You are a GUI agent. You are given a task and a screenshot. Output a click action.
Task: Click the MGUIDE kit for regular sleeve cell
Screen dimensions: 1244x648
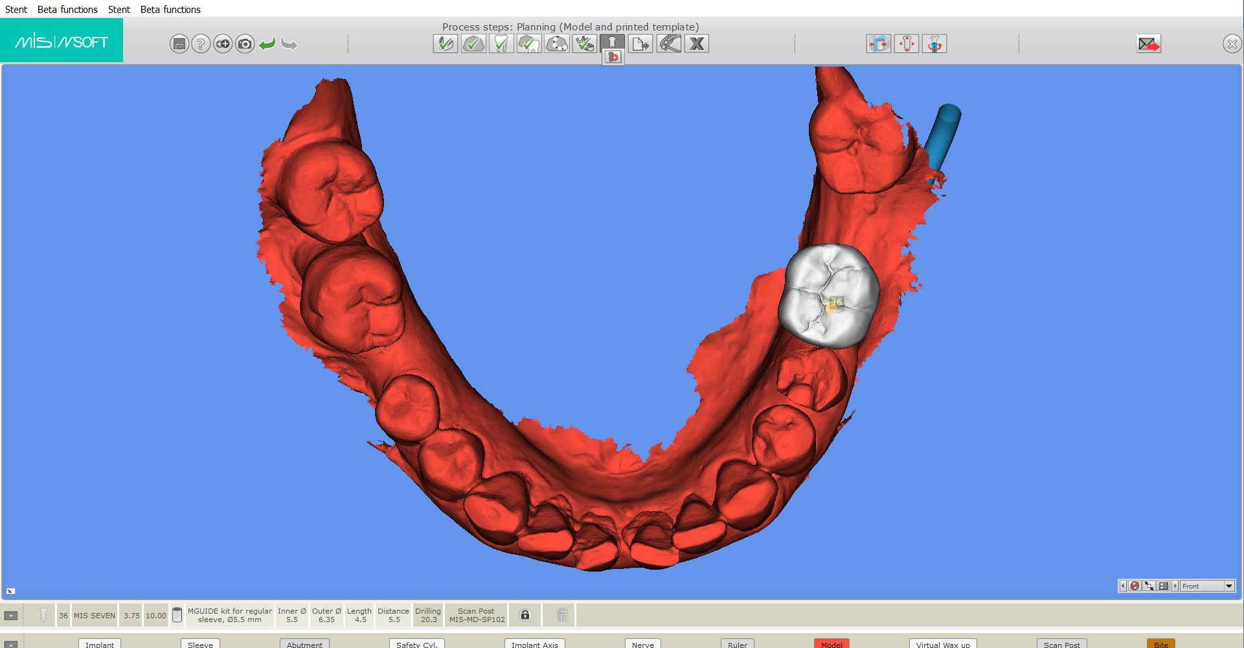pyautogui.click(x=230, y=616)
